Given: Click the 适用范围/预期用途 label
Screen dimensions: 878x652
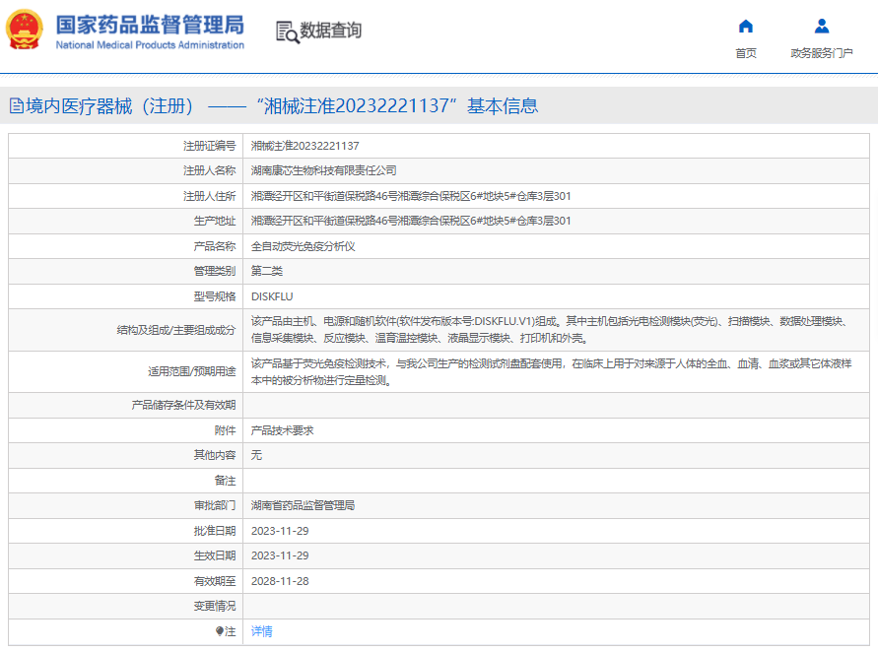Looking at the screenshot, I should (x=191, y=371).
